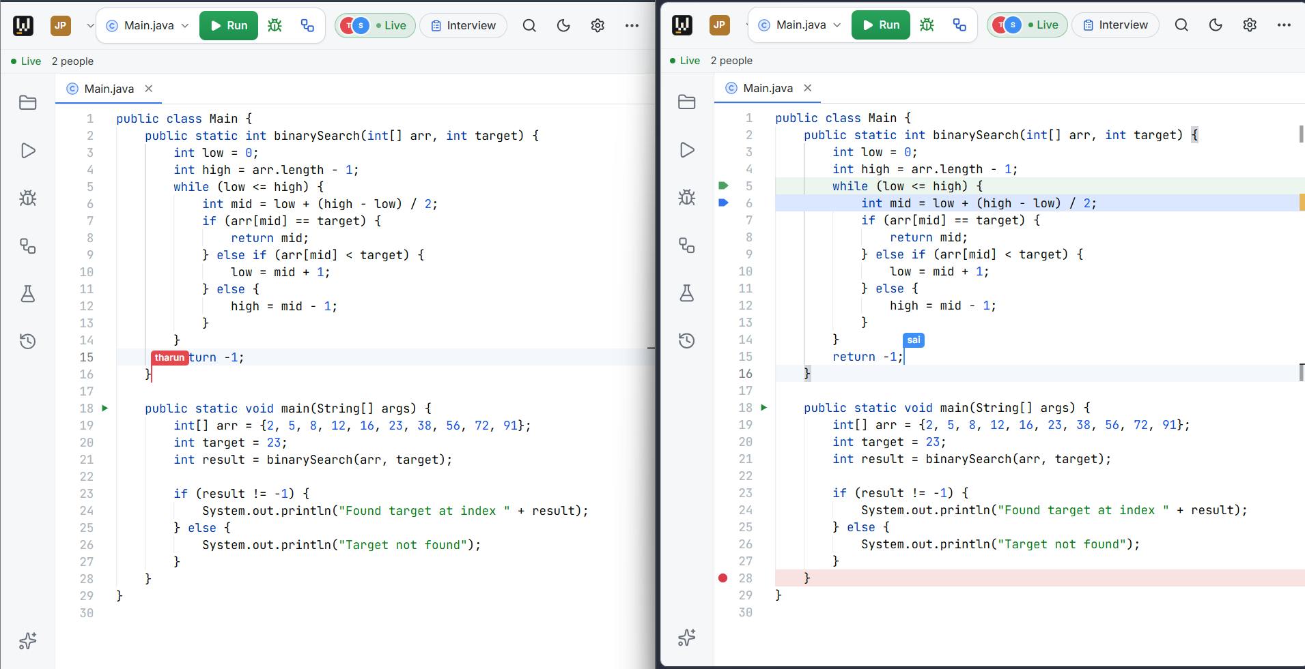Open the Debug bug icon in right window sidebar
This screenshot has width=1305, height=669.
point(687,198)
